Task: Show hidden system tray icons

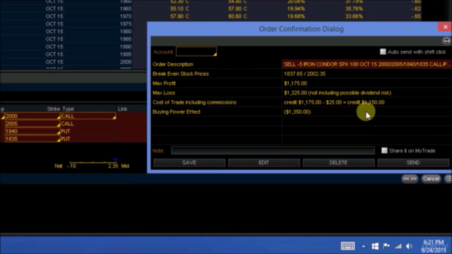Action: click(363, 246)
